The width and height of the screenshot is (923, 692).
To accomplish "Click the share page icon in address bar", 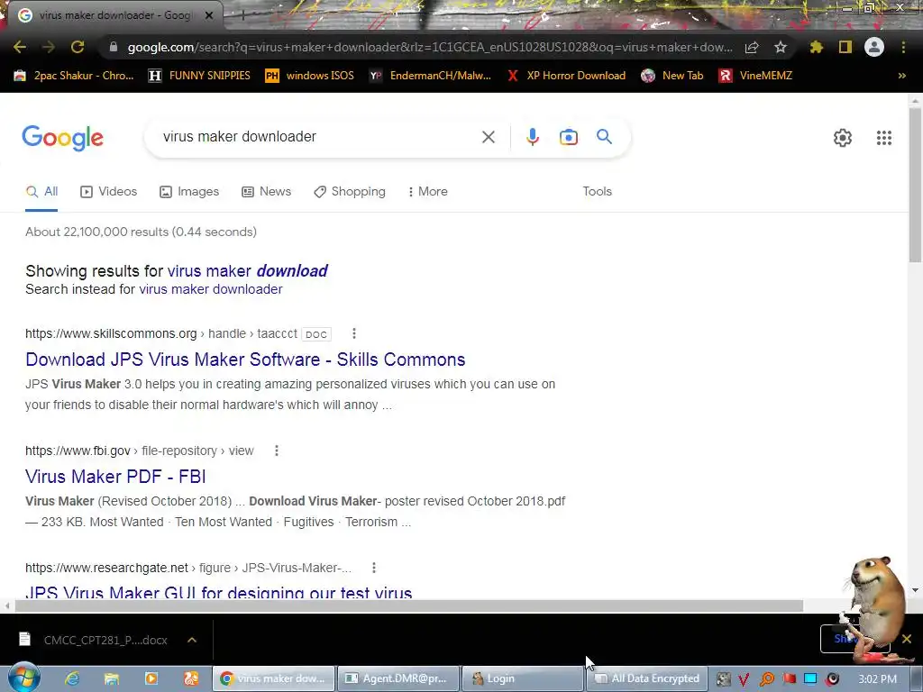I will (752, 47).
